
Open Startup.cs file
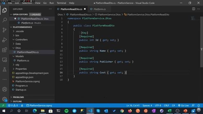(21, 90)
